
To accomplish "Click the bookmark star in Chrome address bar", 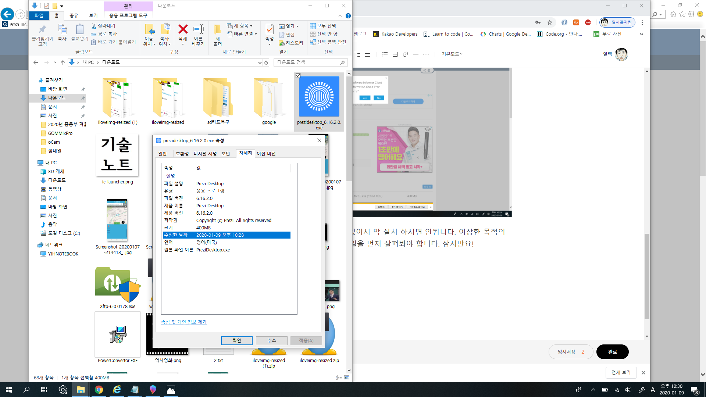I will (550, 22).
